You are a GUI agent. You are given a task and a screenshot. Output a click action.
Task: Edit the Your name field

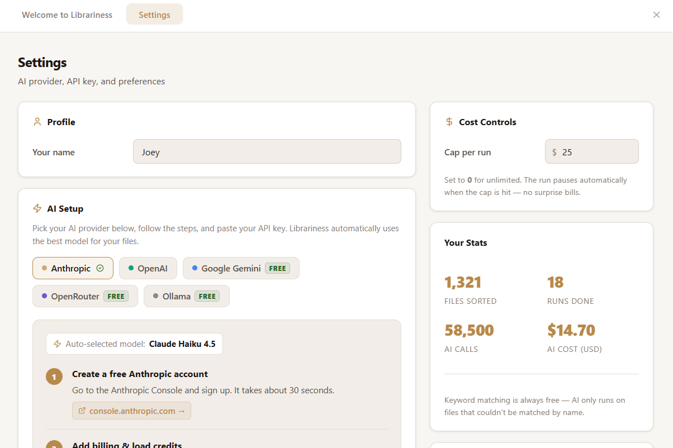coord(267,151)
